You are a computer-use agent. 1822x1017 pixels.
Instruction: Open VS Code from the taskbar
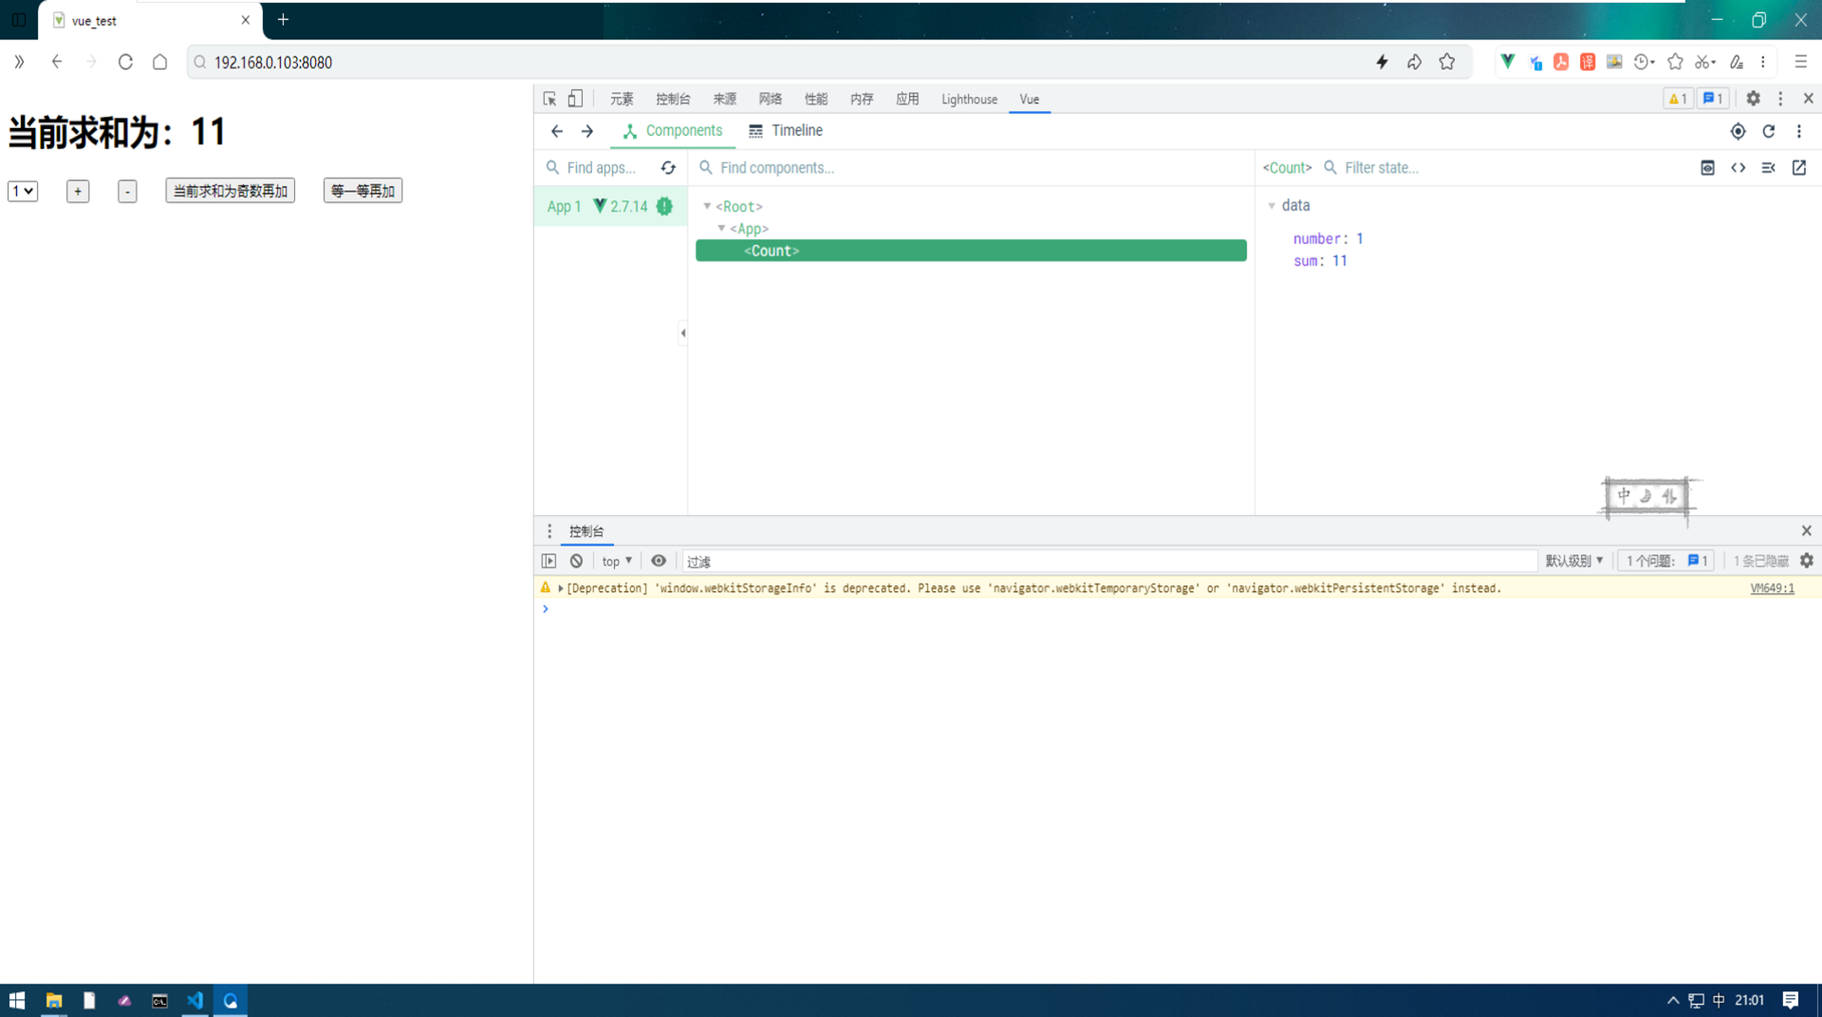(195, 1000)
